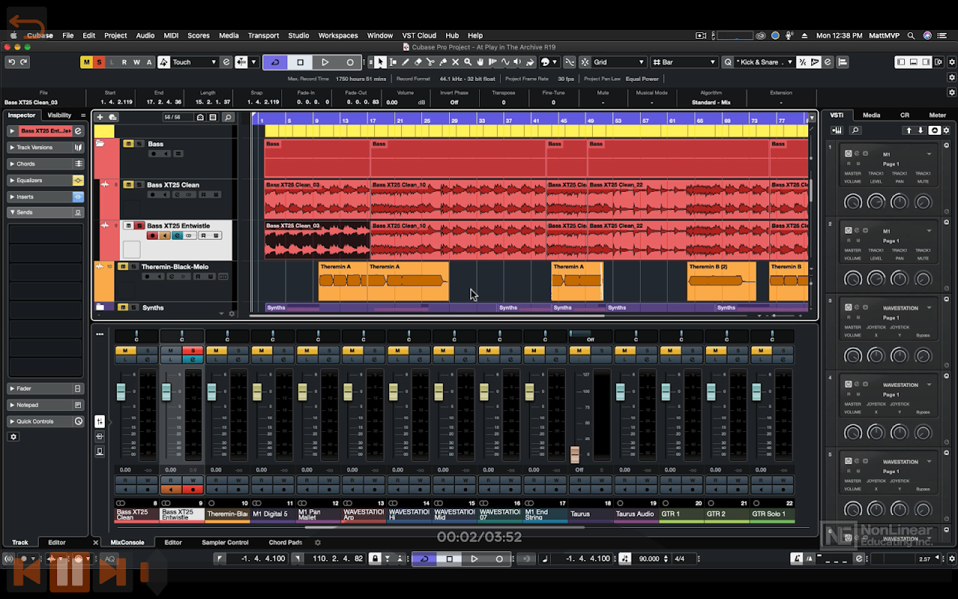The width and height of the screenshot is (958, 599).
Task: Select the Scissors split tool
Action: [x=430, y=62]
